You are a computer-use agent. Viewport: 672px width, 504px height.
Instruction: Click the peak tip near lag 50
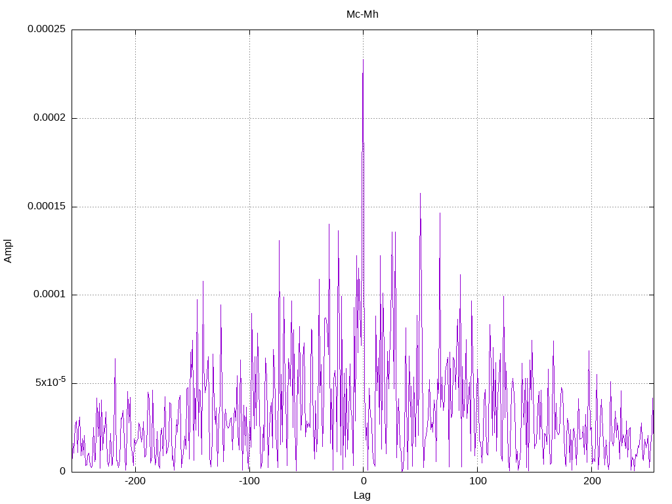[420, 194]
